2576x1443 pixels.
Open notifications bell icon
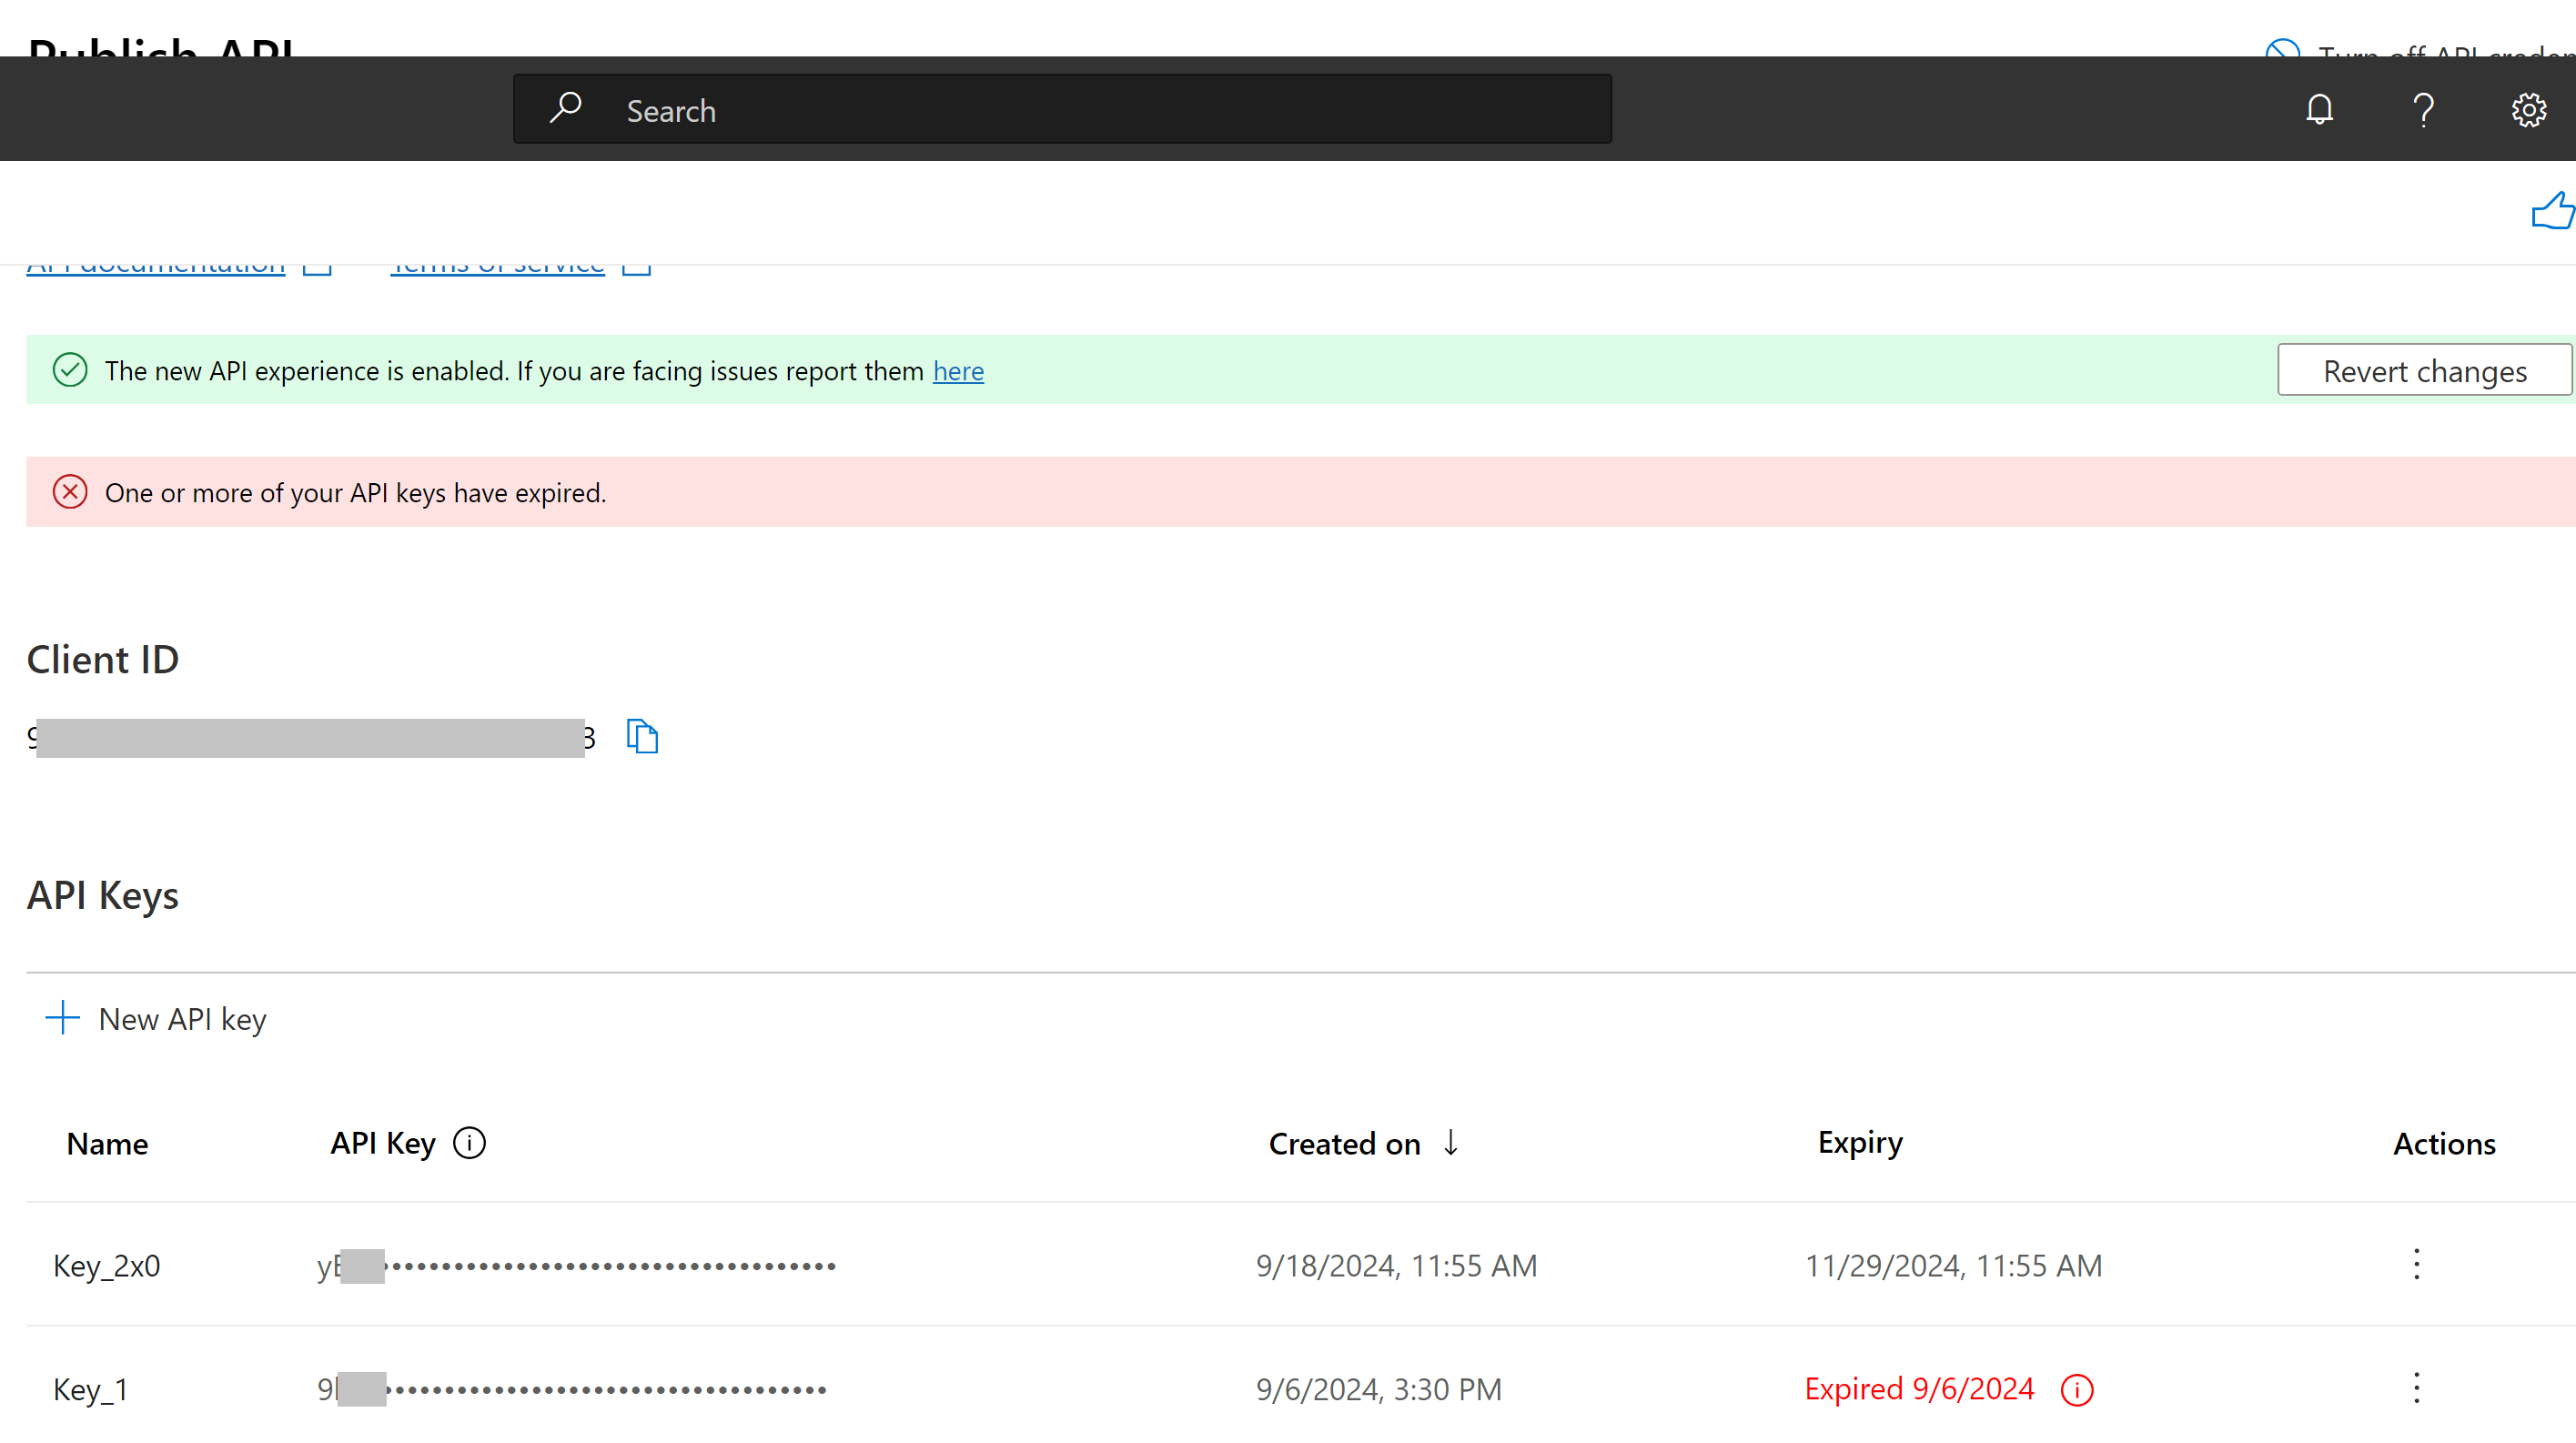[2319, 108]
